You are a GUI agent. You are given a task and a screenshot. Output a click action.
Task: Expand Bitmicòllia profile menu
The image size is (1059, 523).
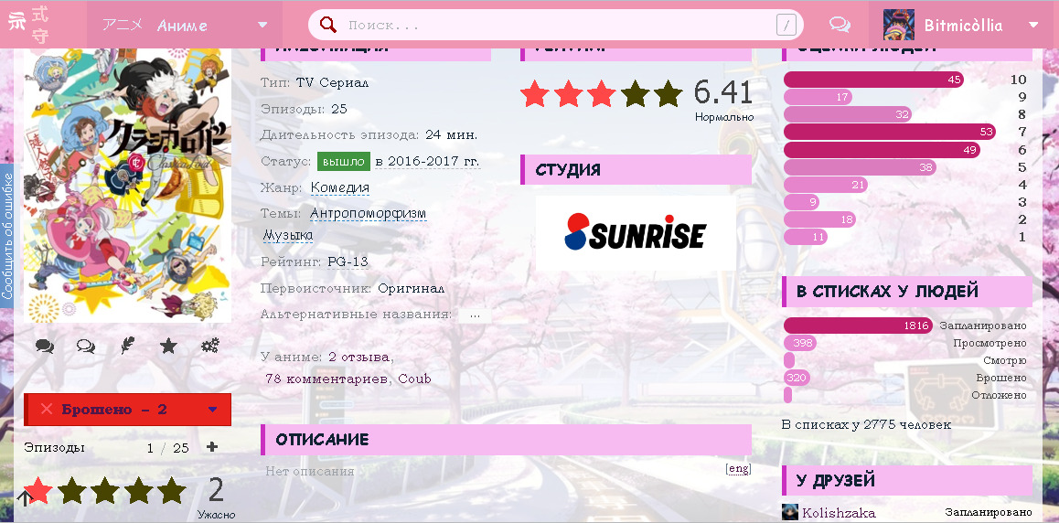1033,26
